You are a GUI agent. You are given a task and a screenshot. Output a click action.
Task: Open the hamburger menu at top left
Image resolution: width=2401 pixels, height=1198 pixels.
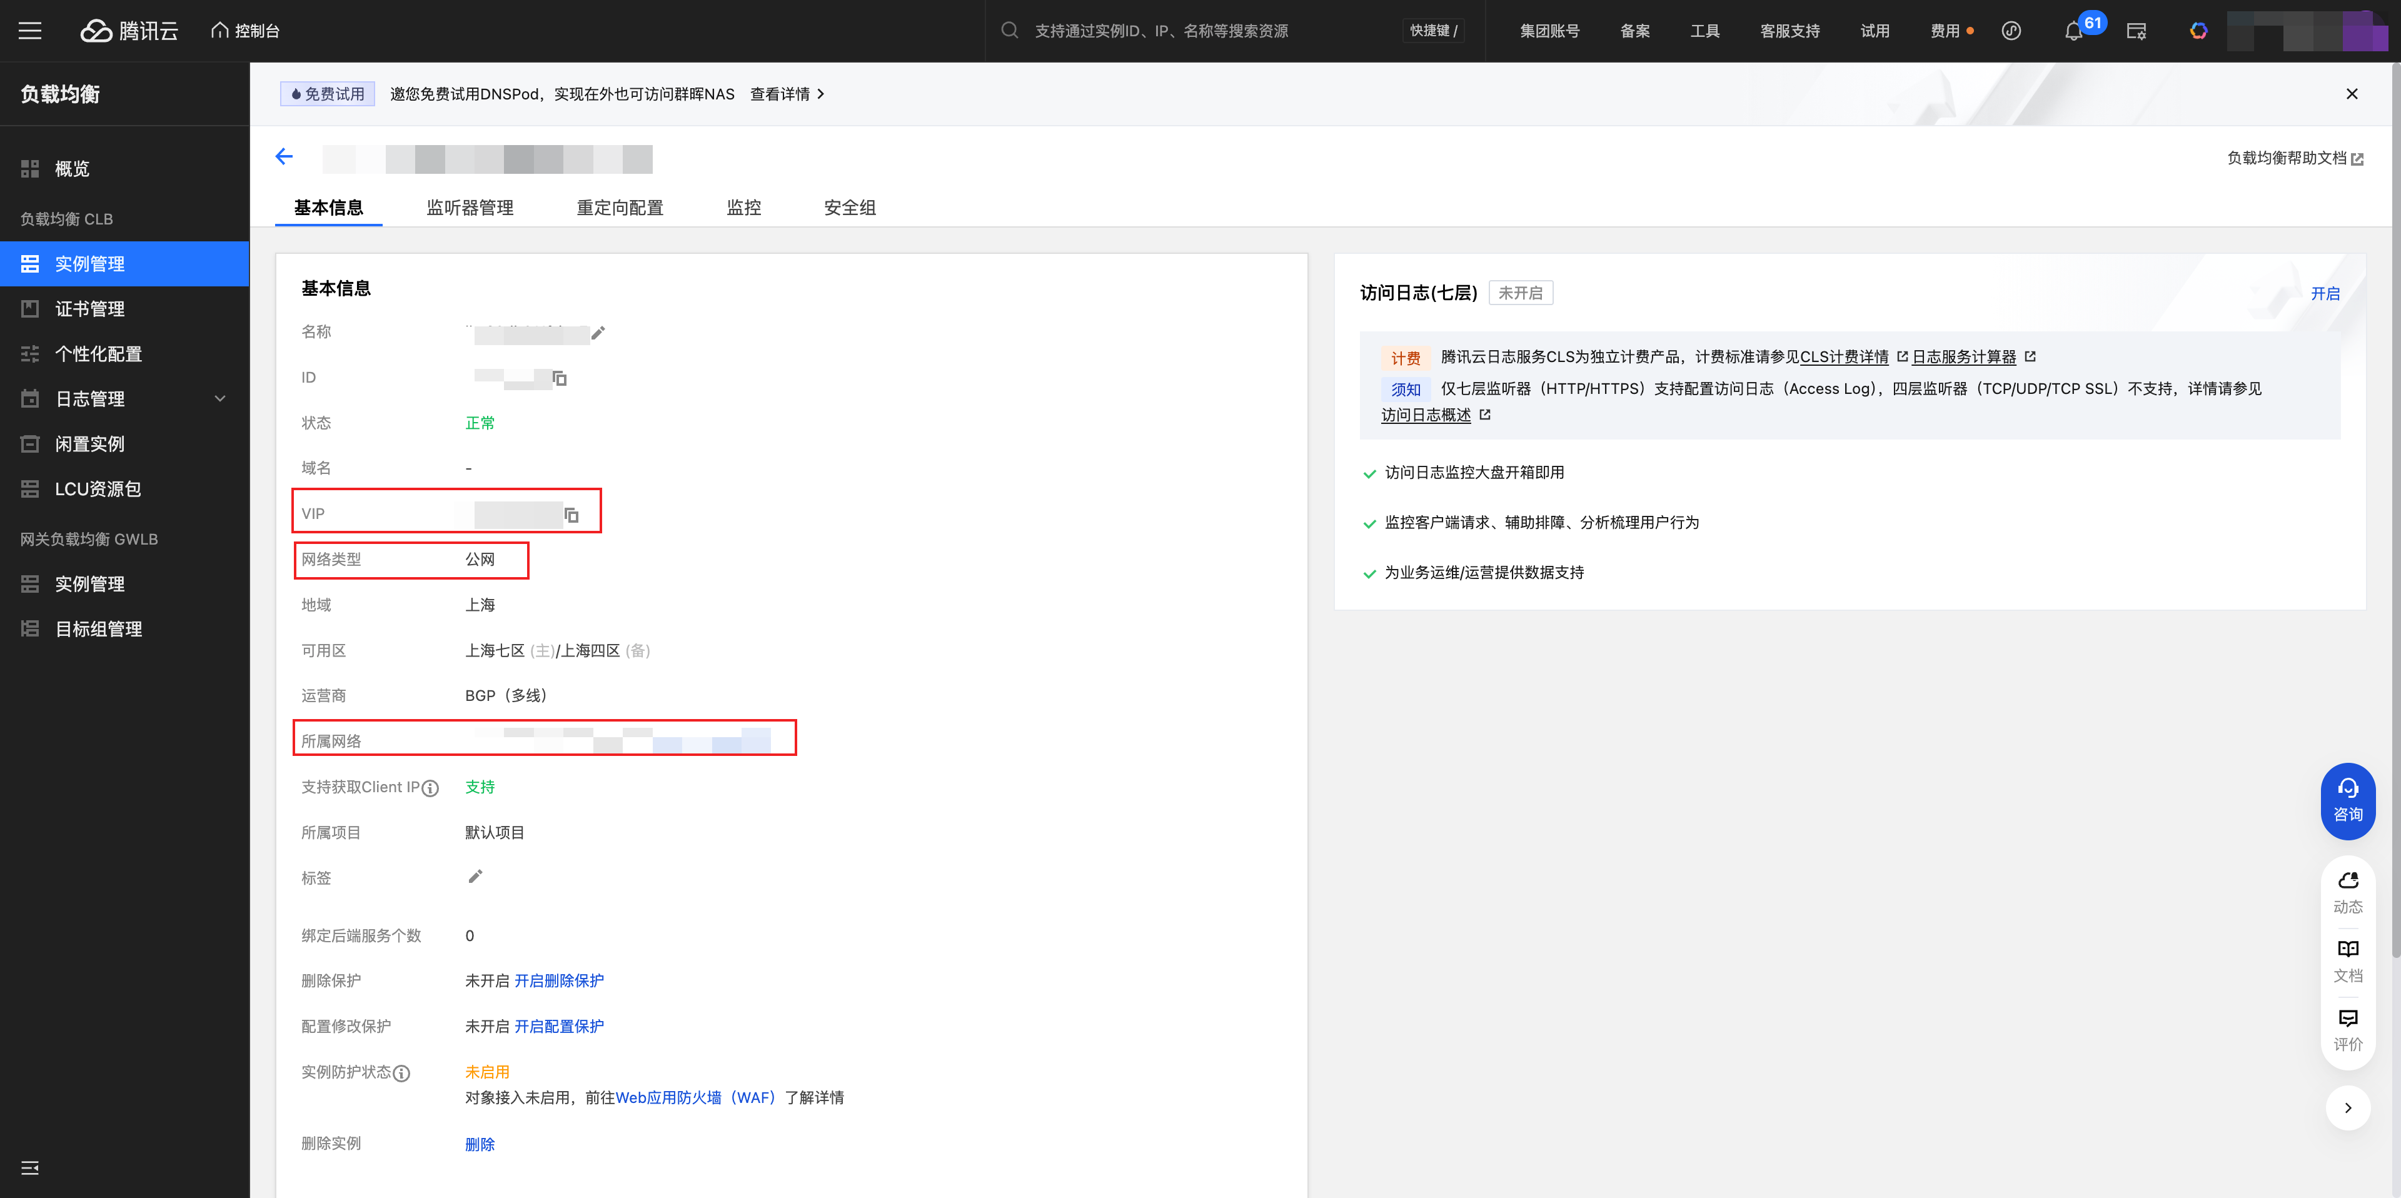click(x=30, y=31)
